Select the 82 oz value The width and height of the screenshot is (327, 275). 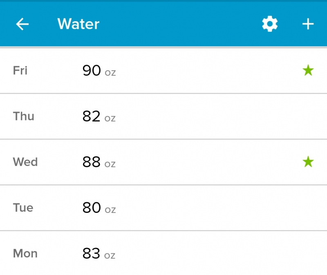pyautogui.click(x=99, y=117)
